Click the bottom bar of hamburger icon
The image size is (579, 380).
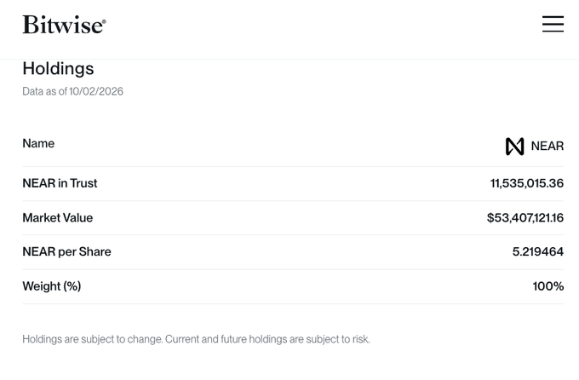[553, 32]
